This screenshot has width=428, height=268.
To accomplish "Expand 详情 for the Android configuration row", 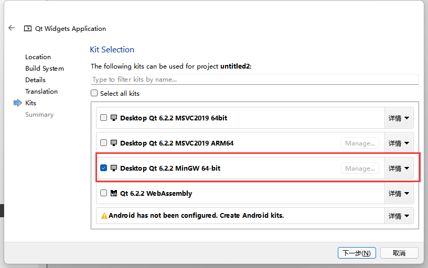I will (399, 216).
